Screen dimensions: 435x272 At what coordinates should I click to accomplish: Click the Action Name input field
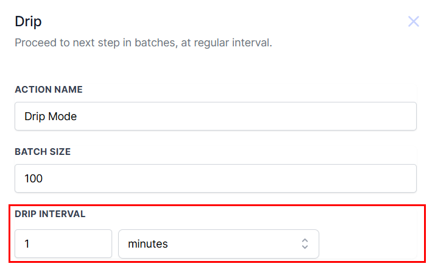215,116
